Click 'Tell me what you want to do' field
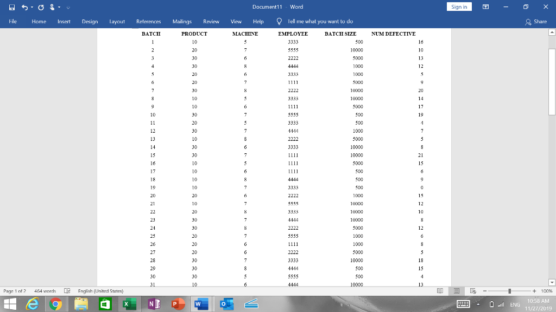 pyautogui.click(x=320, y=21)
